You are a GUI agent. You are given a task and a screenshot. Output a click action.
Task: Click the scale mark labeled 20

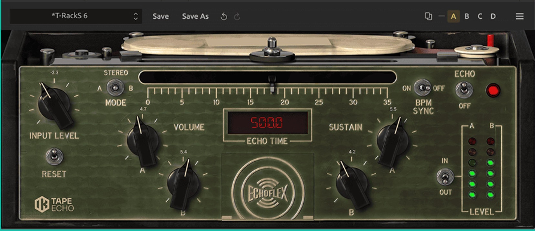(285, 102)
